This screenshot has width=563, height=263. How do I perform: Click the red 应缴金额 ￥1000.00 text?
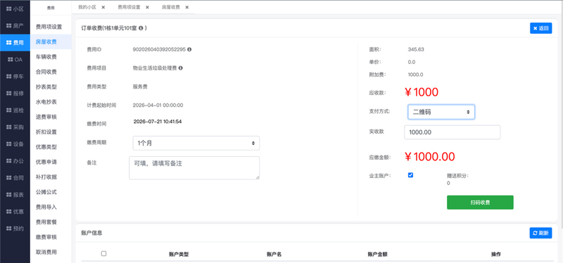tap(430, 156)
